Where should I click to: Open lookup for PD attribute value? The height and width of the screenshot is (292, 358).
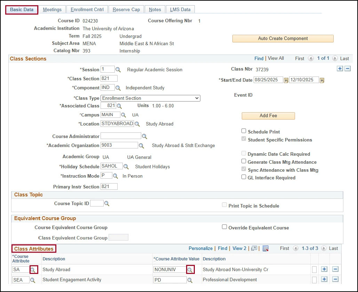(190, 280)
